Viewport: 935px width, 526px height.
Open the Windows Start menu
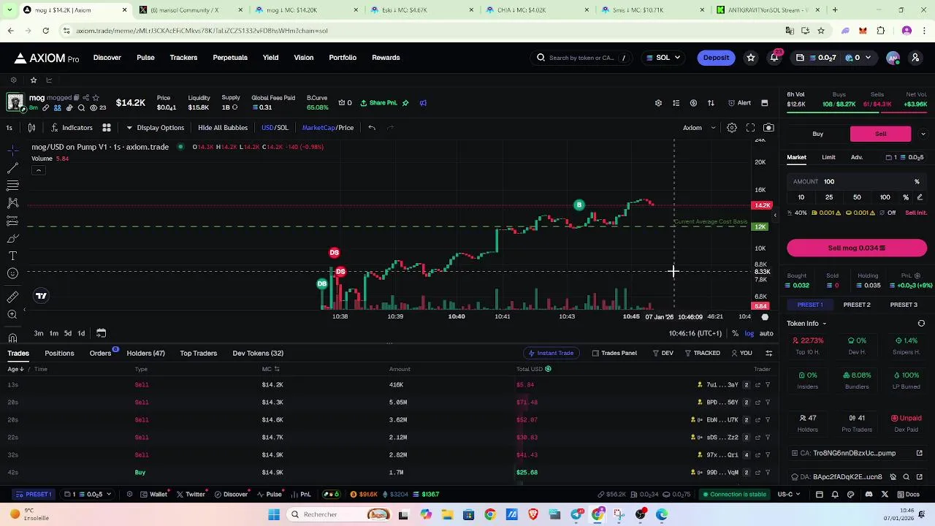(274, 515)
